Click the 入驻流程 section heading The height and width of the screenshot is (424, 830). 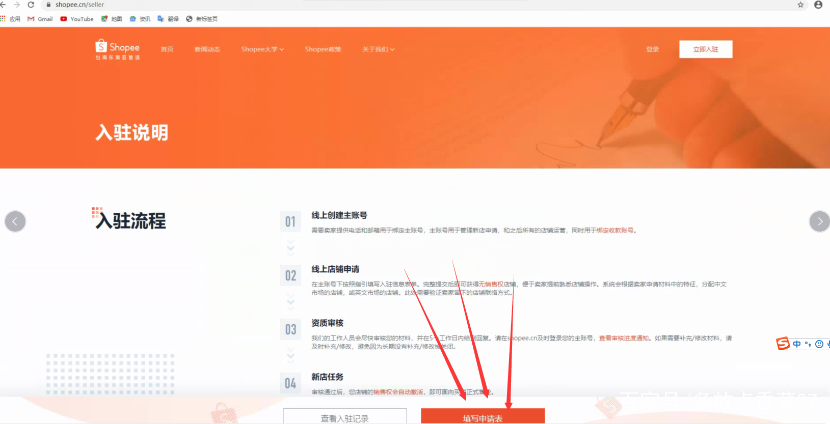(x=131, y=221)
